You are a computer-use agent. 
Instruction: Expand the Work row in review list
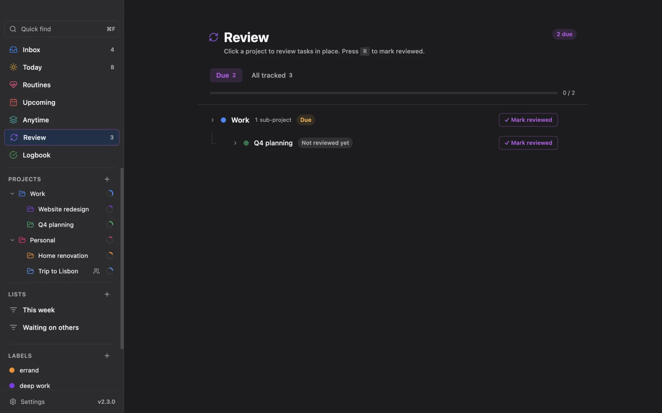click(x=212, y=120)
